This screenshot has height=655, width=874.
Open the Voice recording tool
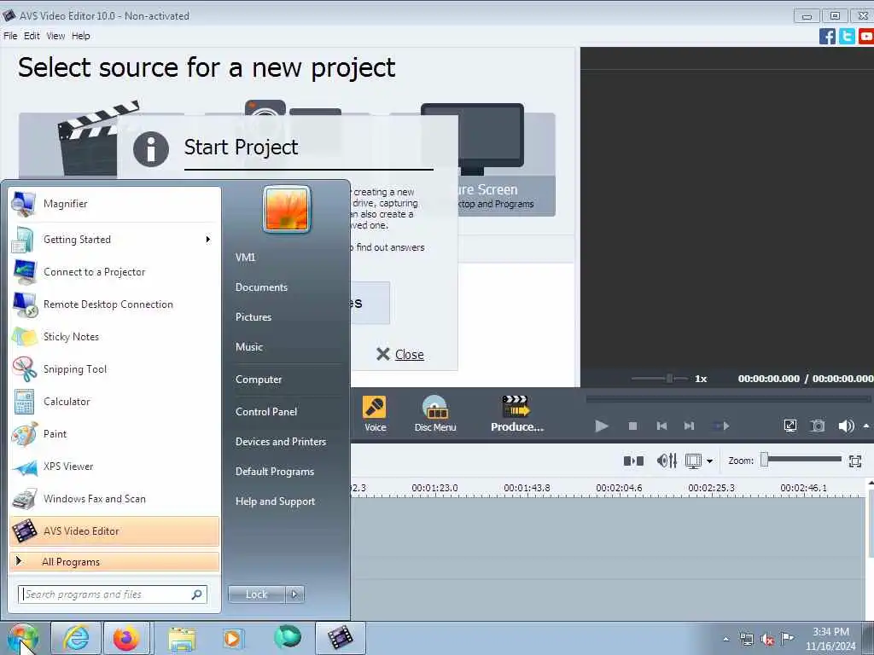(376, 414)
